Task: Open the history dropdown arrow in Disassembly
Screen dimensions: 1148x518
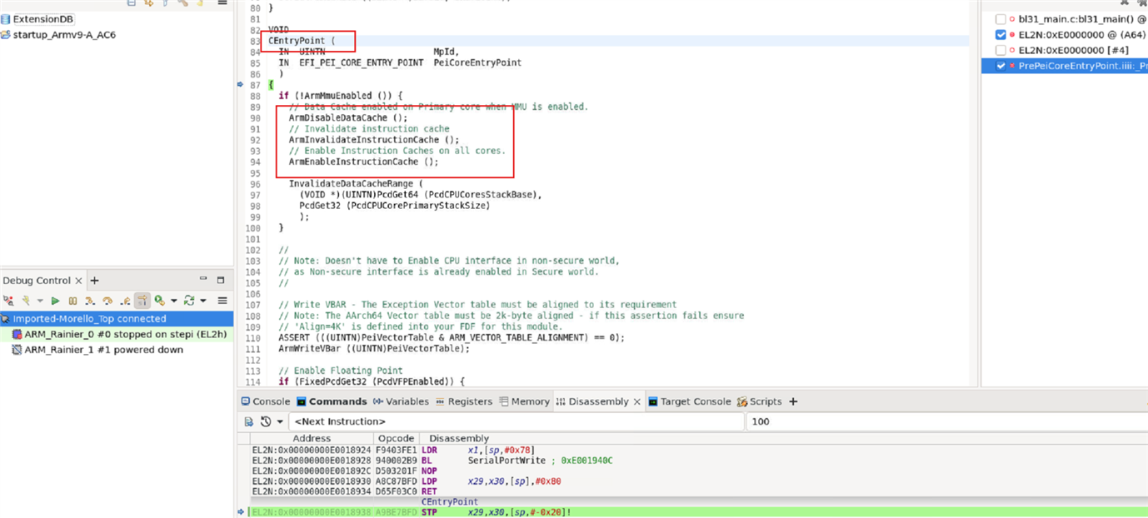Action: (280, 422)
